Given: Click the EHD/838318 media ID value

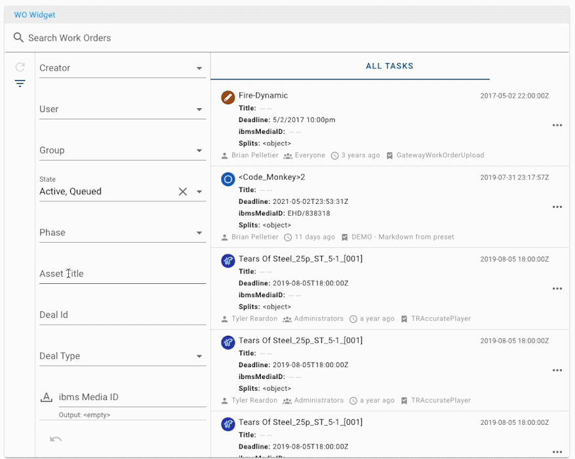Looking at the screenshot, I should 309,213.
